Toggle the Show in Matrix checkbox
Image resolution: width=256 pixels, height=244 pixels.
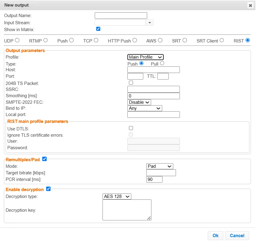point(98,29)
